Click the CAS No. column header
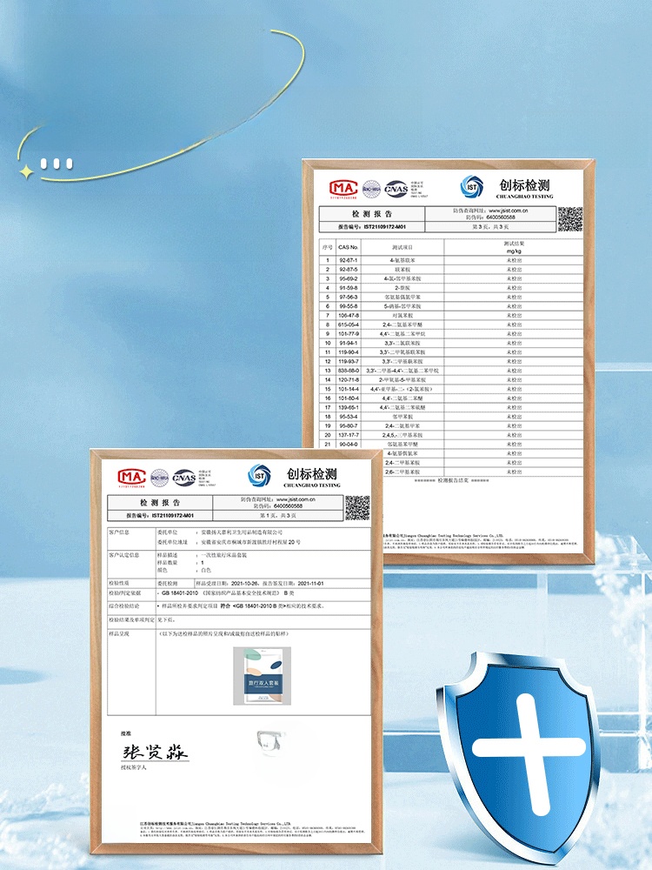The width and height of the screenshot is (652, 870). 349,247
